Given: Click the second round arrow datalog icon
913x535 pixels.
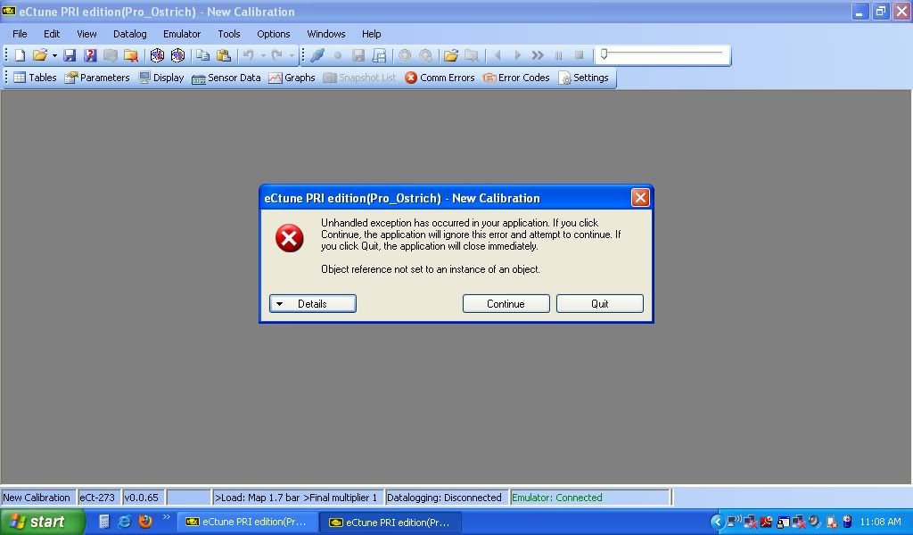Looking at the screenshot, I should point(425,55).
